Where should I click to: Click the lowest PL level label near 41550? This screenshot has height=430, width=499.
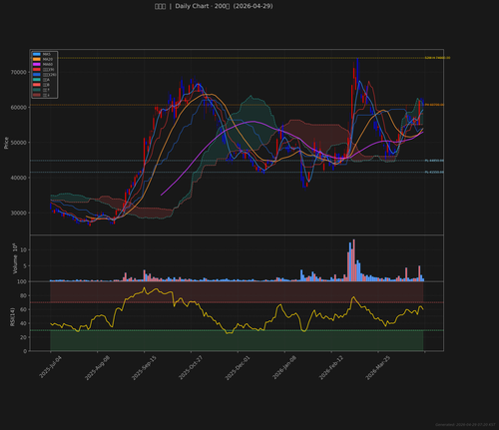tap(434, 173)
